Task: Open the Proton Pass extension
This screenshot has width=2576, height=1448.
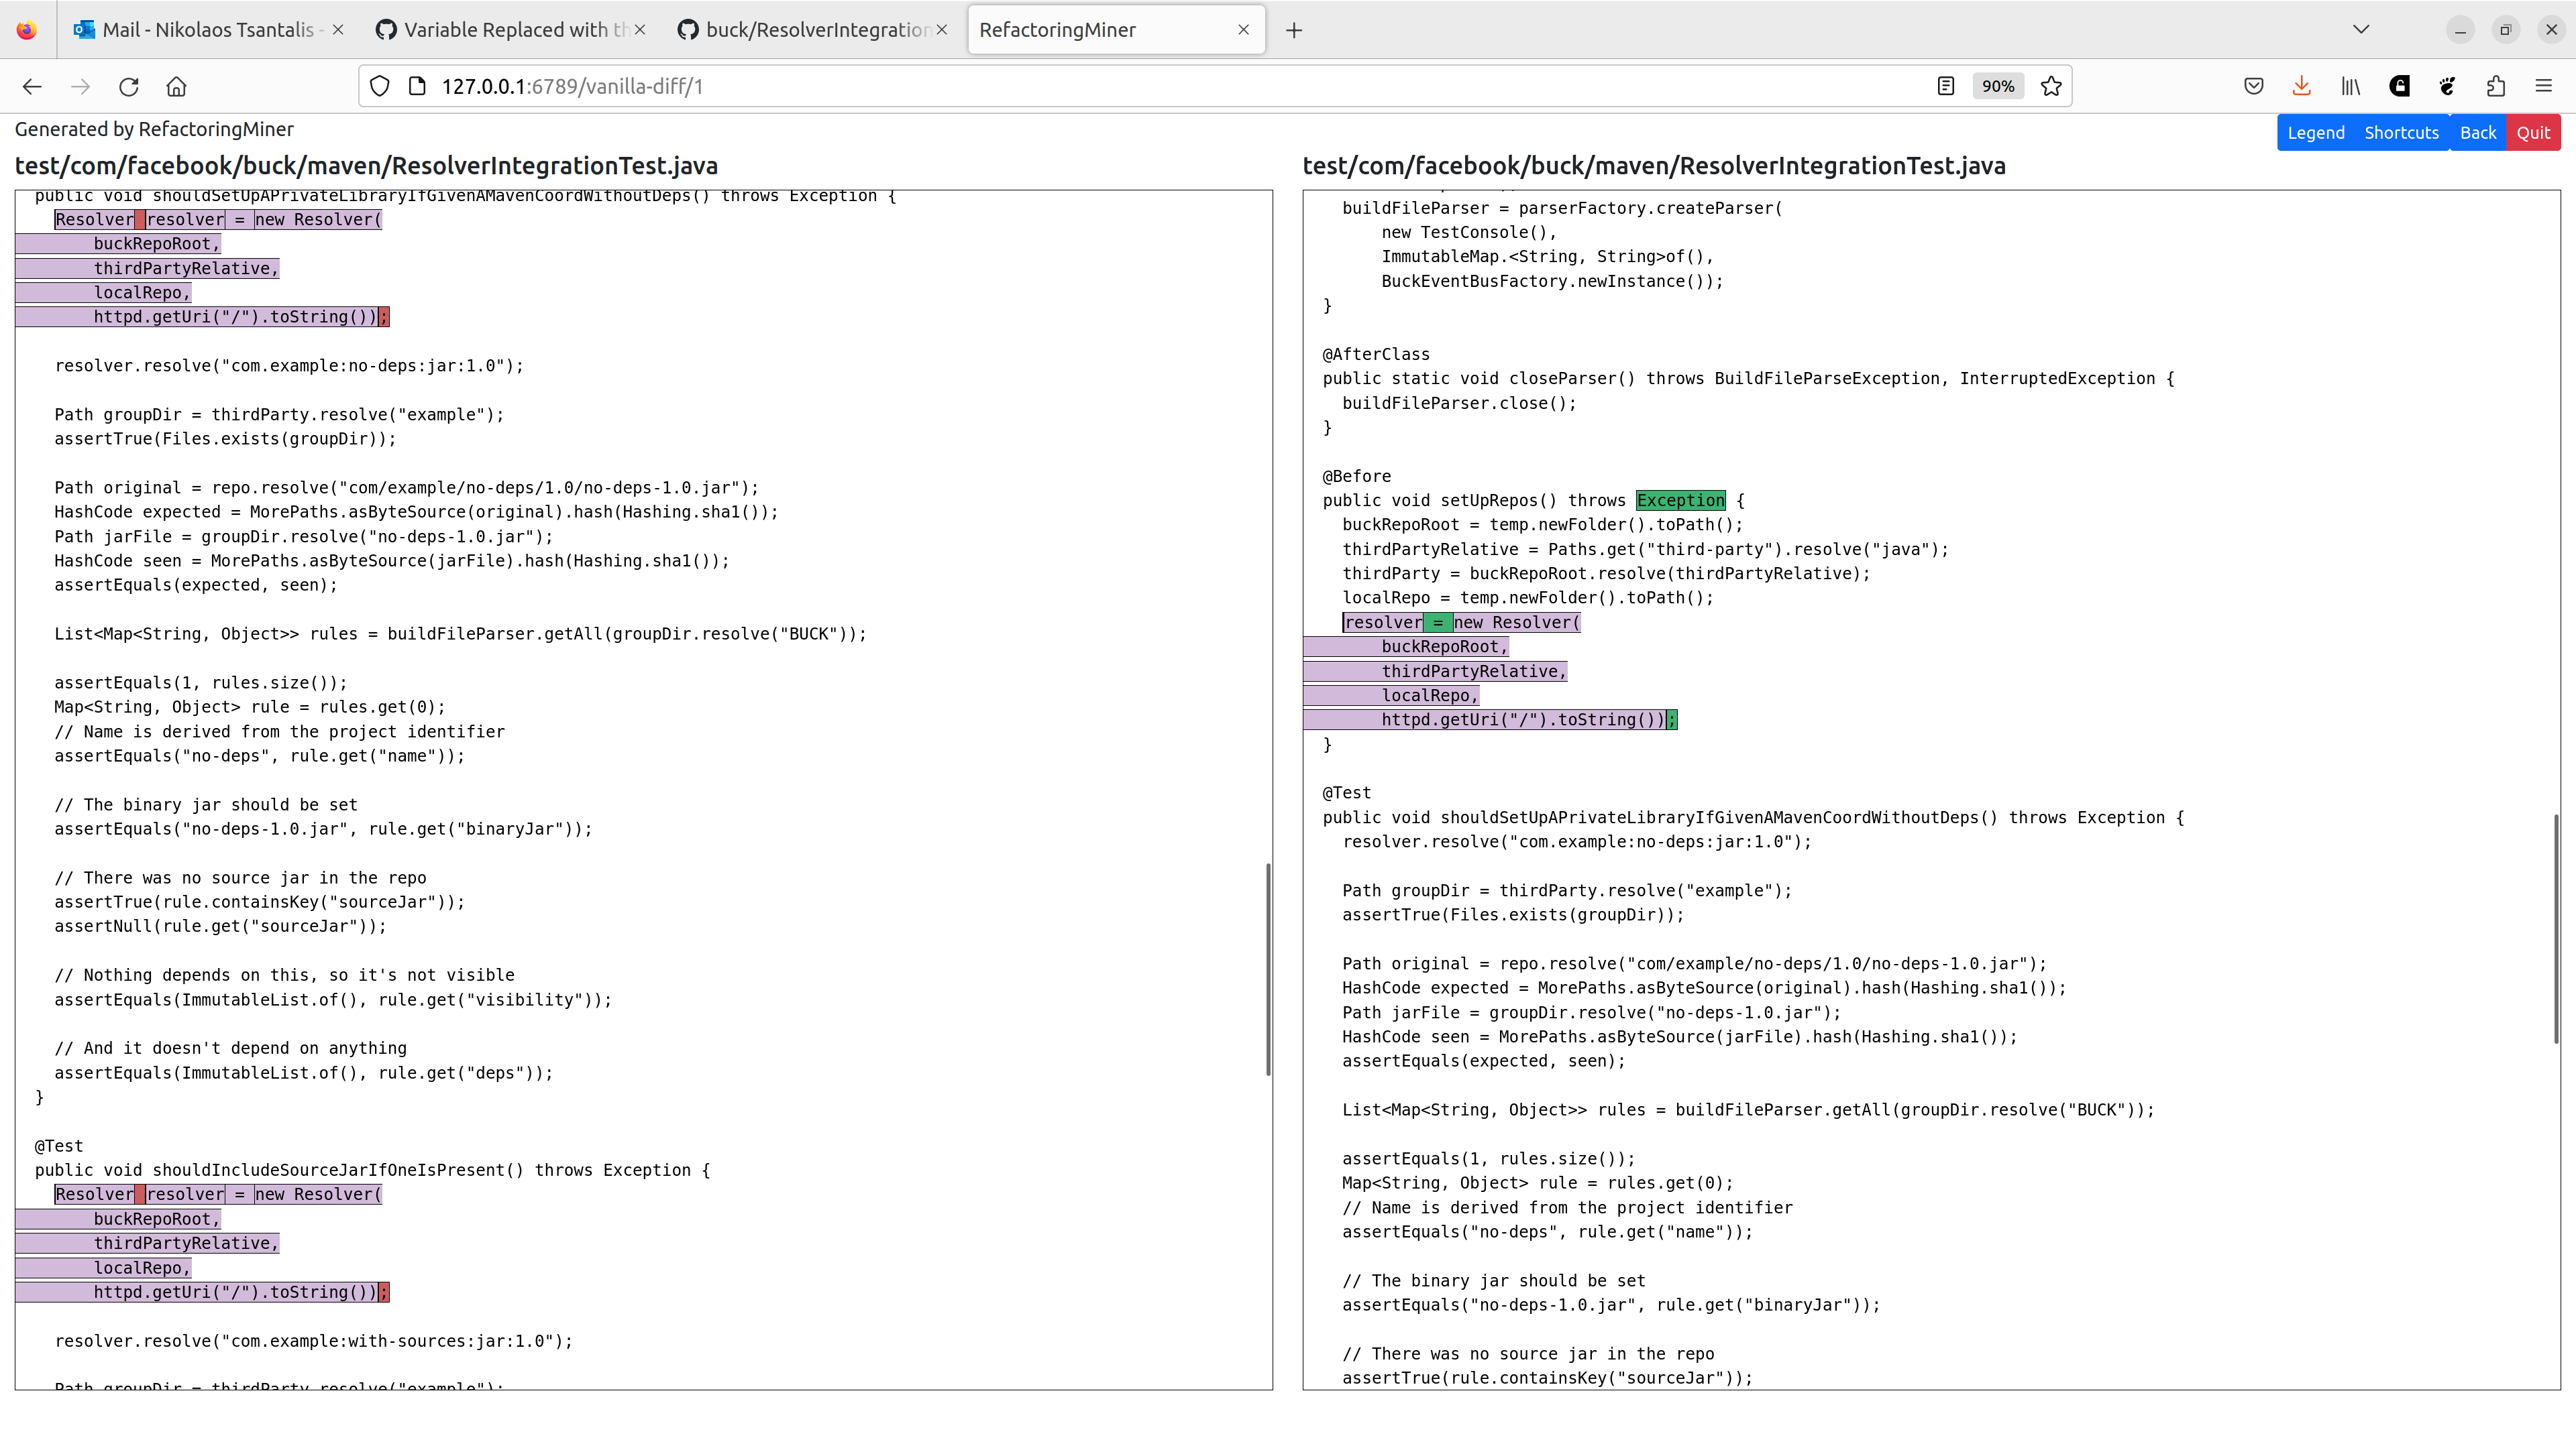Action: pyautogui.click(x=2399, y=86)
